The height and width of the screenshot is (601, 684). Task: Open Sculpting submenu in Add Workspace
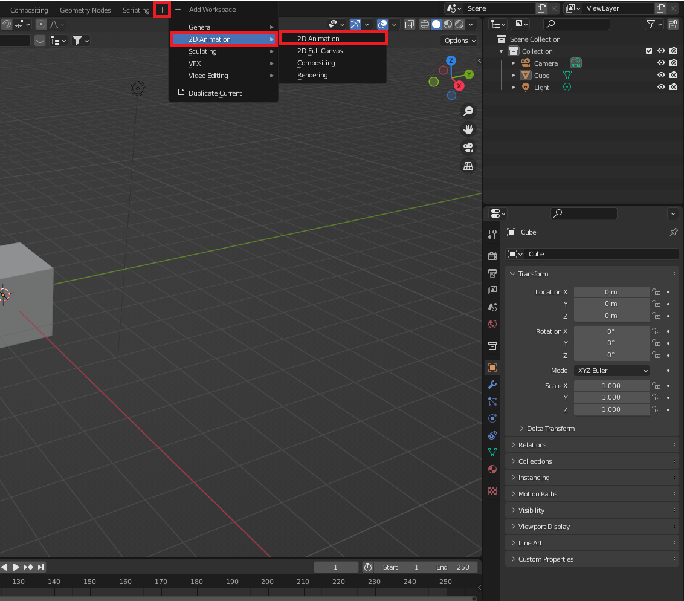coord(224,51)
